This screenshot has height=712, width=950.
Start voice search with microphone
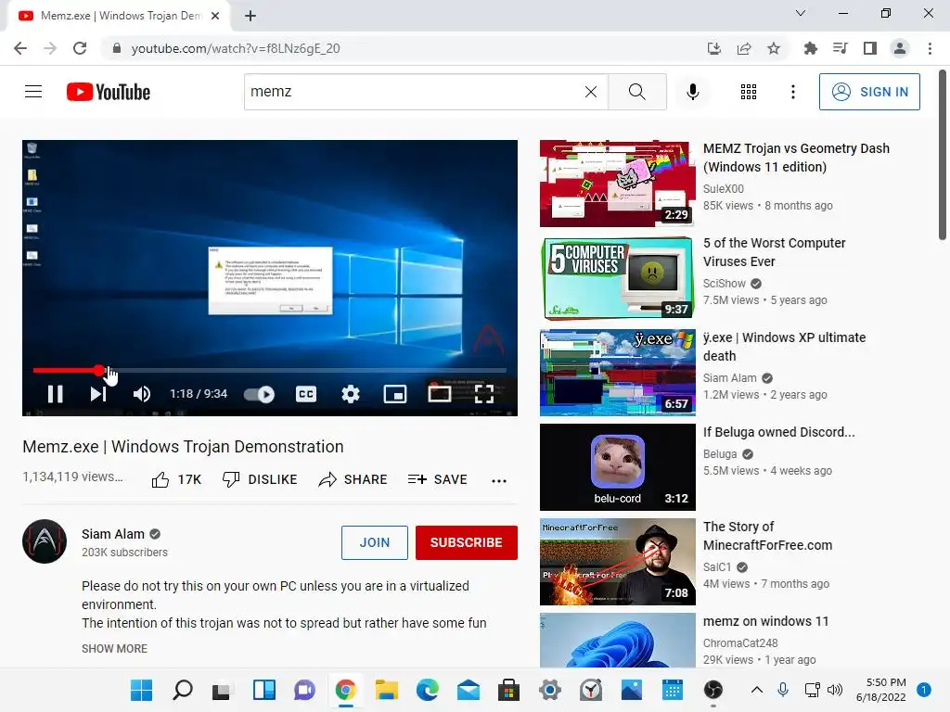(692, 92)
